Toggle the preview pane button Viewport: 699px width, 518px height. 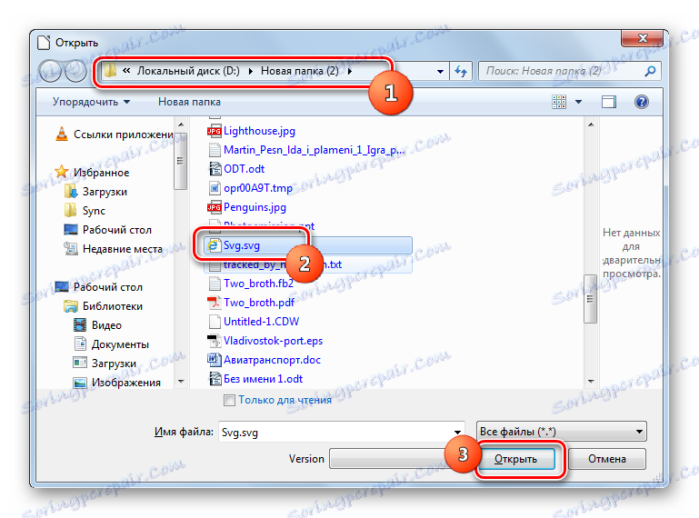608,102
